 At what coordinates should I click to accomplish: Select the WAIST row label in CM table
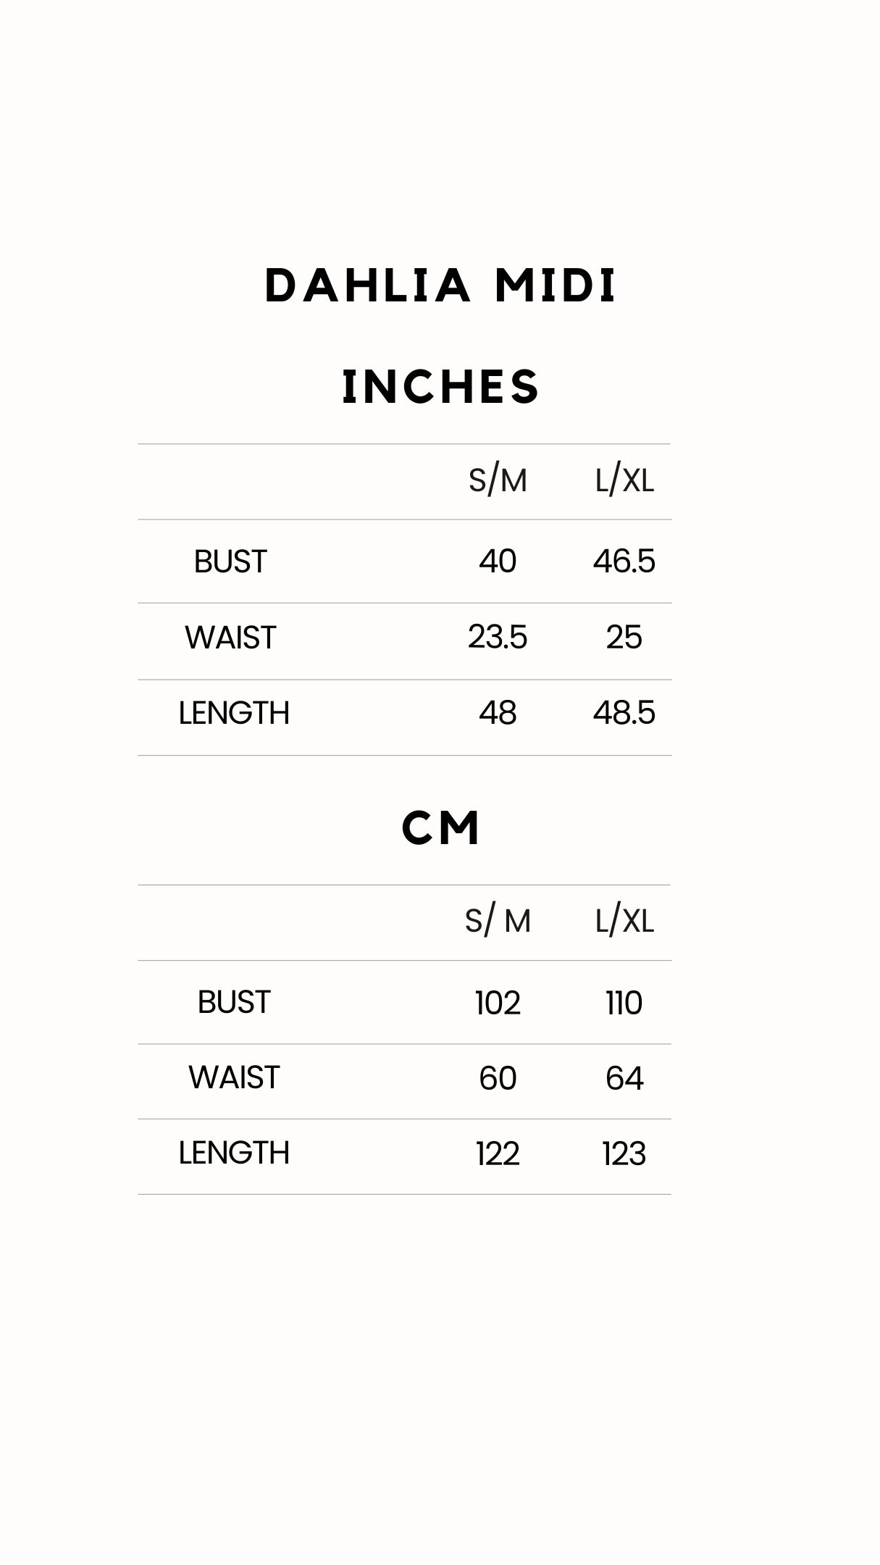[234, 1077]
